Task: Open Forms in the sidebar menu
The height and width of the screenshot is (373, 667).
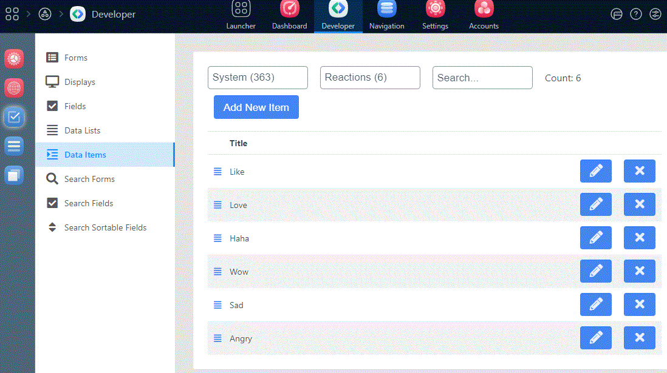Action: (x=76, y=58)
